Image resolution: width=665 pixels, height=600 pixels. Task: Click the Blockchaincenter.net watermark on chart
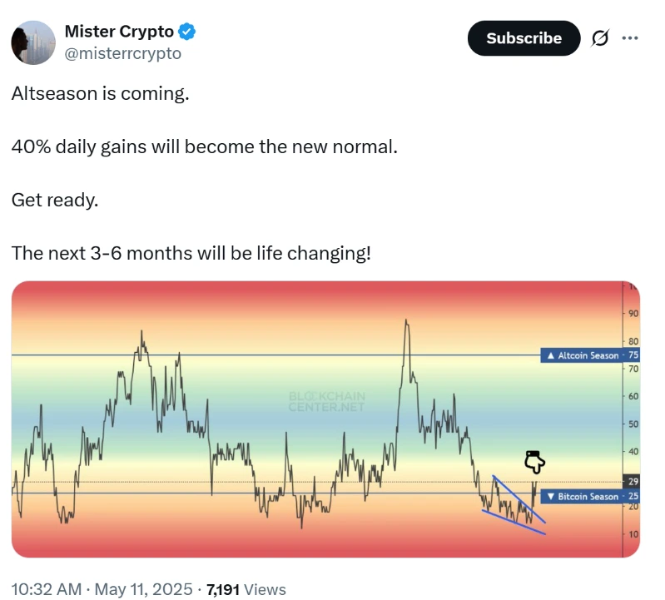point(326,402)
